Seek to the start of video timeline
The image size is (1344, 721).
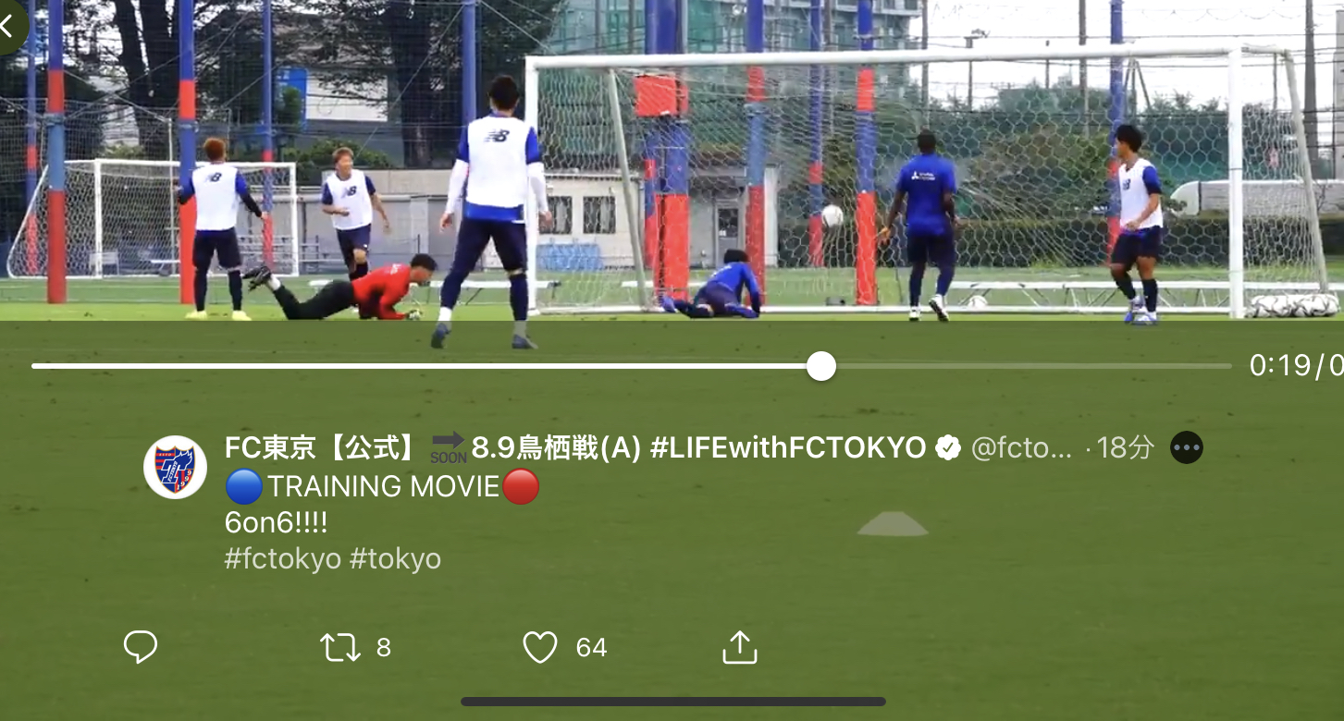tap(34, 366)
